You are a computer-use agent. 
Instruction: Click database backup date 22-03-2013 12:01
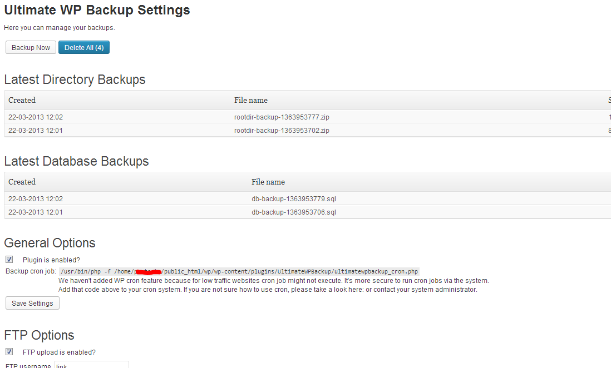(36, 212)
